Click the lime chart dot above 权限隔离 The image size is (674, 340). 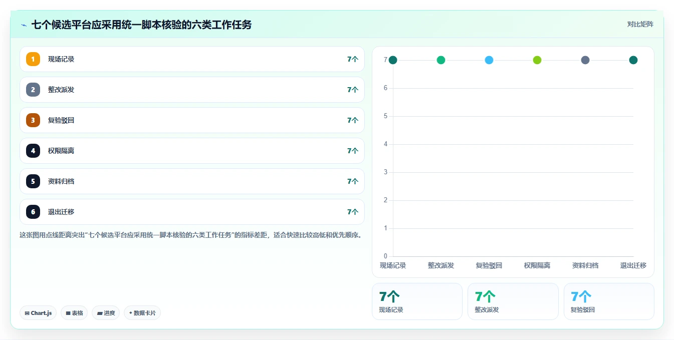pyautogui.click(x=537, y=60)
